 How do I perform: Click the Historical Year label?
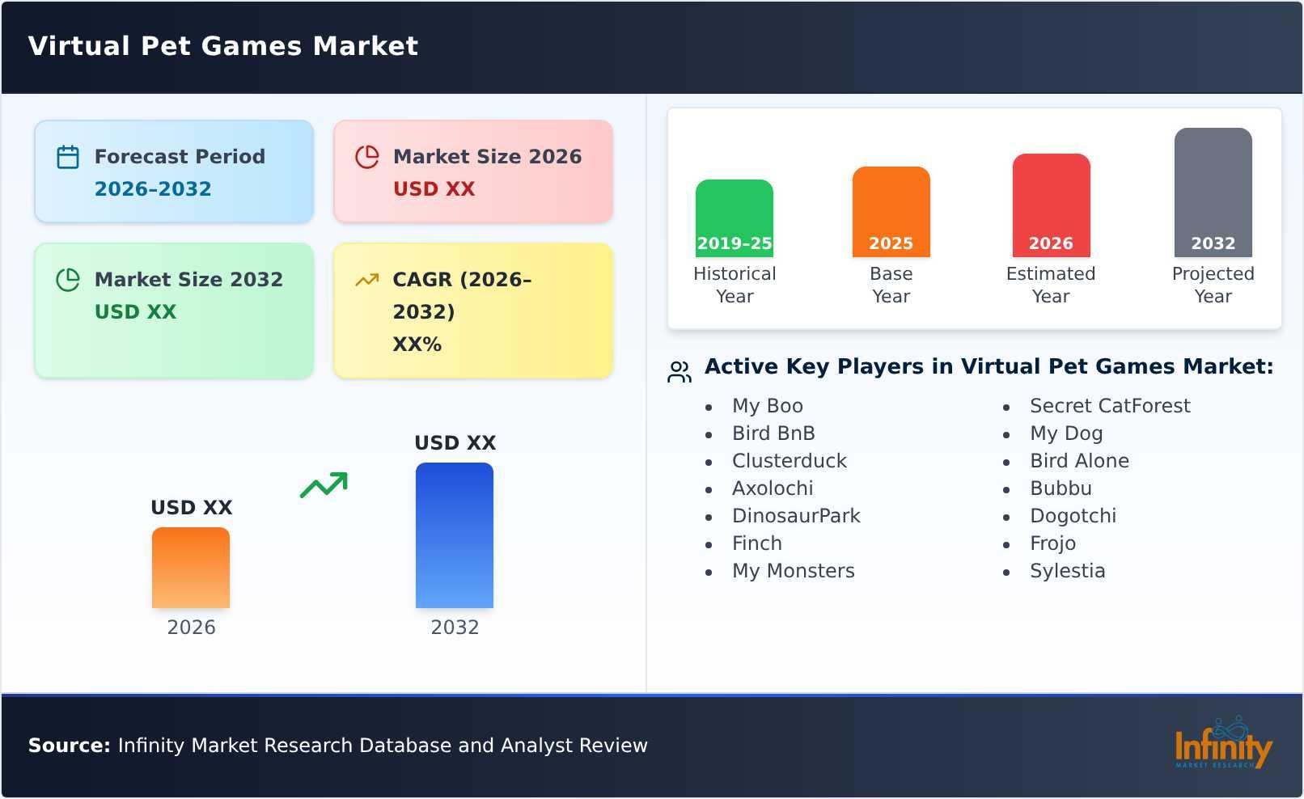735,285
